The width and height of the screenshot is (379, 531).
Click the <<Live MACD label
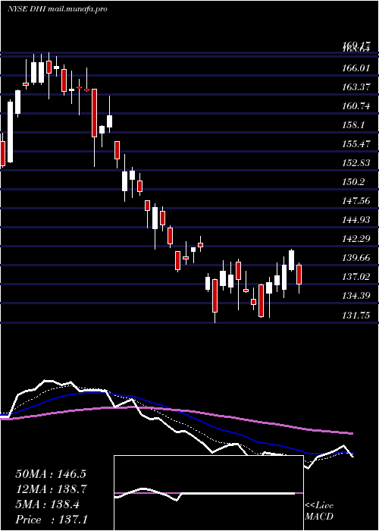319,511
